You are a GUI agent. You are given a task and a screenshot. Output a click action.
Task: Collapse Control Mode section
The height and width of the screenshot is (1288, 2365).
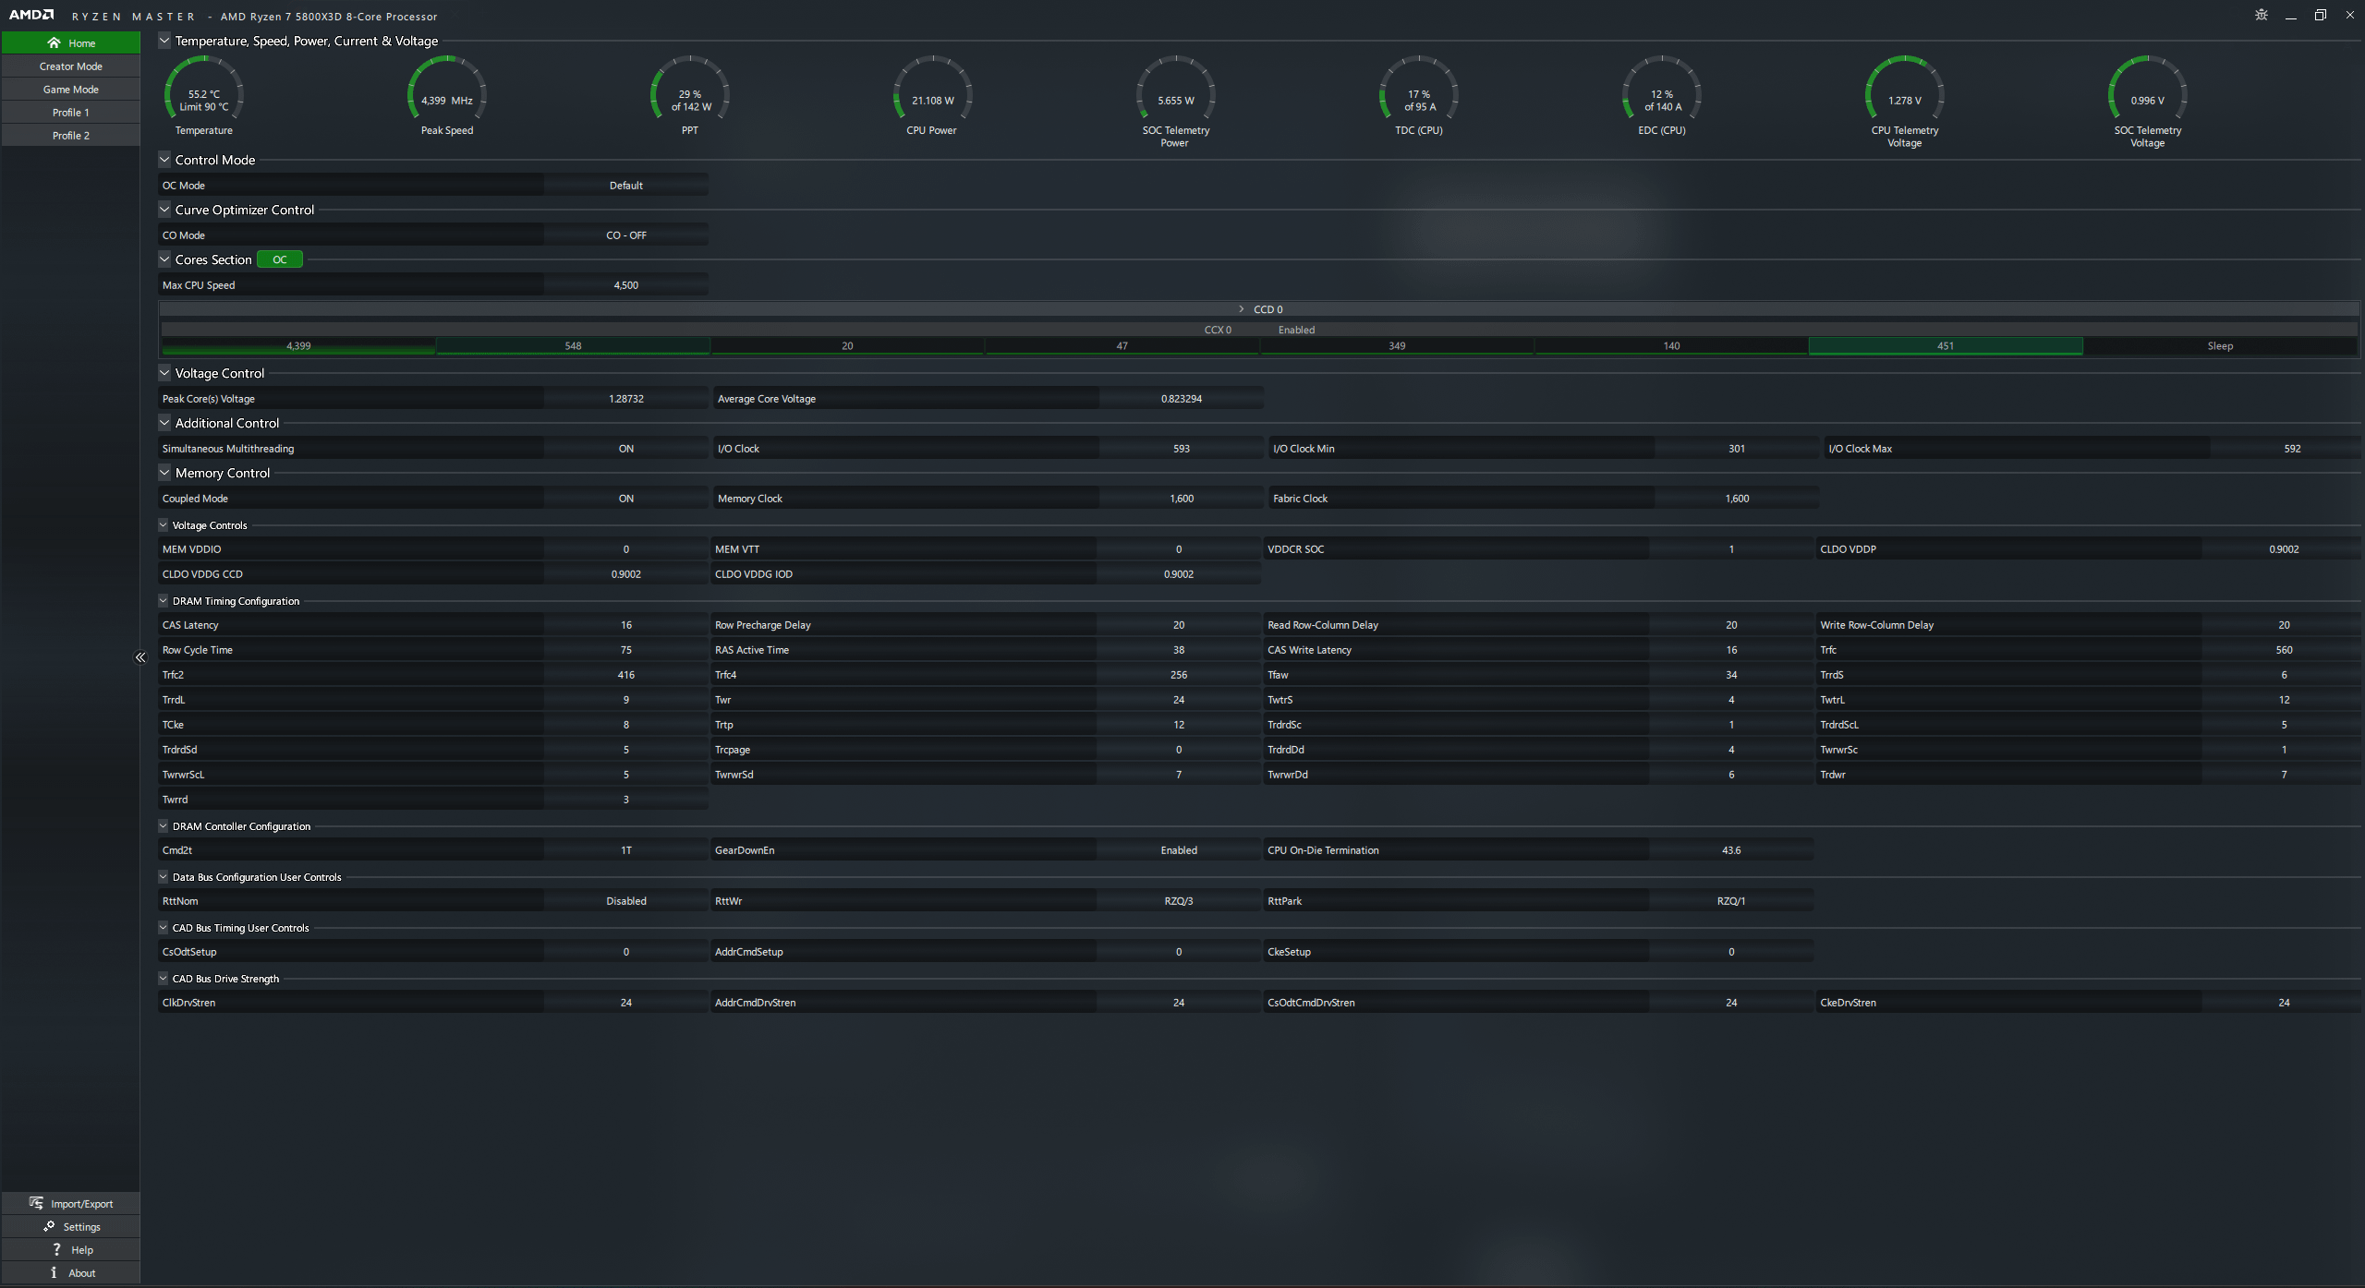tap(164, 160)
